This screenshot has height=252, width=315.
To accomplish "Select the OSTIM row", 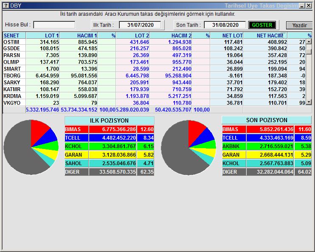I will 155,42.
